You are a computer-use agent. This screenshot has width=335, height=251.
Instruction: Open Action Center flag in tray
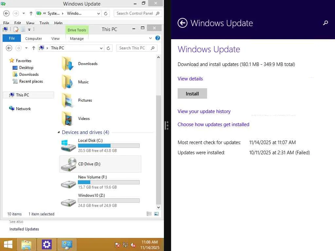click(x=117, y=245)
